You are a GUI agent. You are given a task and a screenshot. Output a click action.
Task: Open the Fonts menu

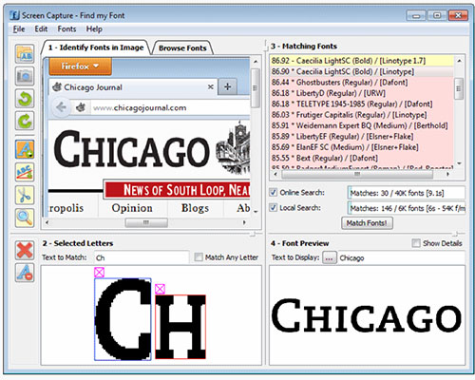coord(66,29)
